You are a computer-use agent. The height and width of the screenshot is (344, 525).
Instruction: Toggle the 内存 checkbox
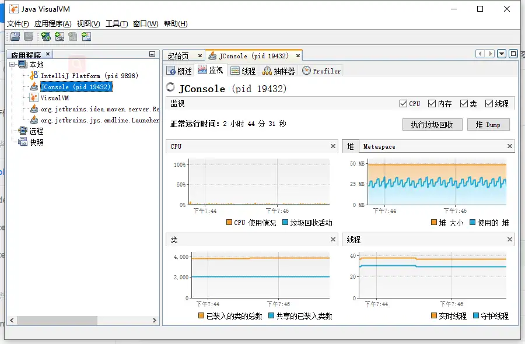click(x=432, y=104)
